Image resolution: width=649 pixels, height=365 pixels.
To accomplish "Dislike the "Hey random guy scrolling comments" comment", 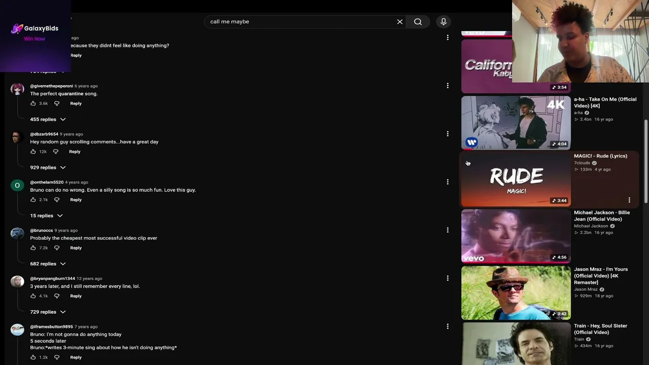I will (56, 152).
